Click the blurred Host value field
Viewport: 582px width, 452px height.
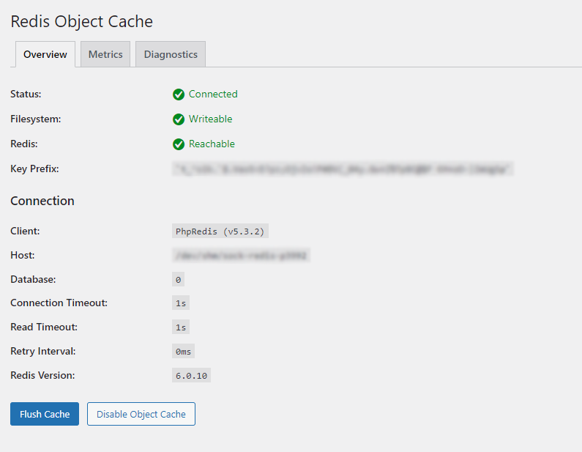point(241,255)
